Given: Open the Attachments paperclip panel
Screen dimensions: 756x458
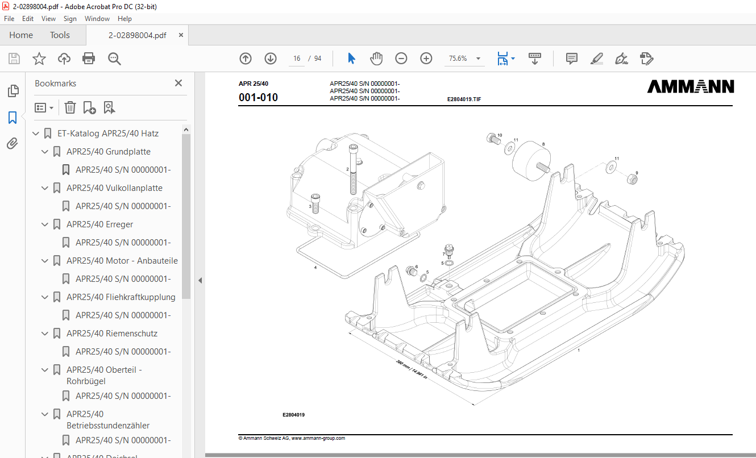Looking at the screenshot, I should [x=13, y=143].
